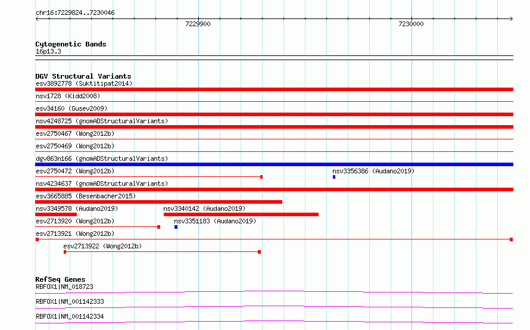
Task: Click the red esv34160 variant bar
Action: [274, 114]
